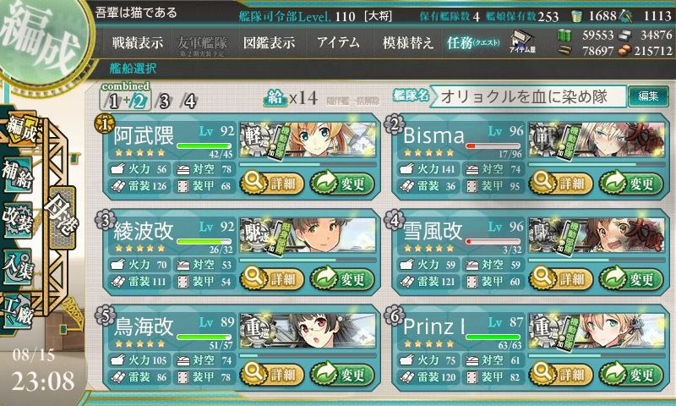Open the アイテム屋 item shop icon

[x=522, y=41]
